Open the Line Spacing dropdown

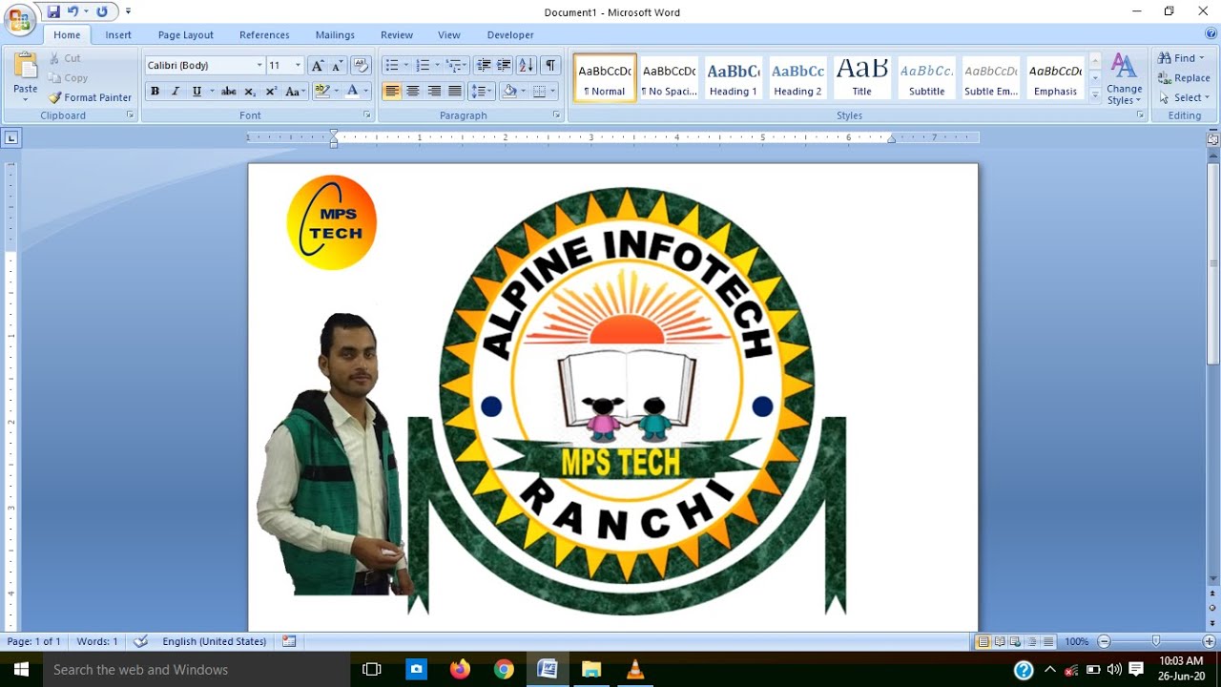483,92
